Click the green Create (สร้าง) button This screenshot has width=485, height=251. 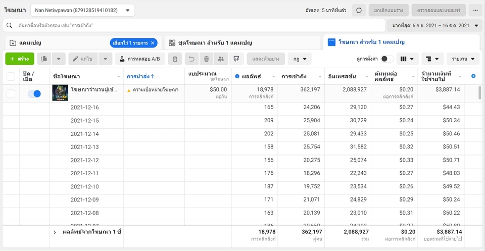[x=20, y=59]
